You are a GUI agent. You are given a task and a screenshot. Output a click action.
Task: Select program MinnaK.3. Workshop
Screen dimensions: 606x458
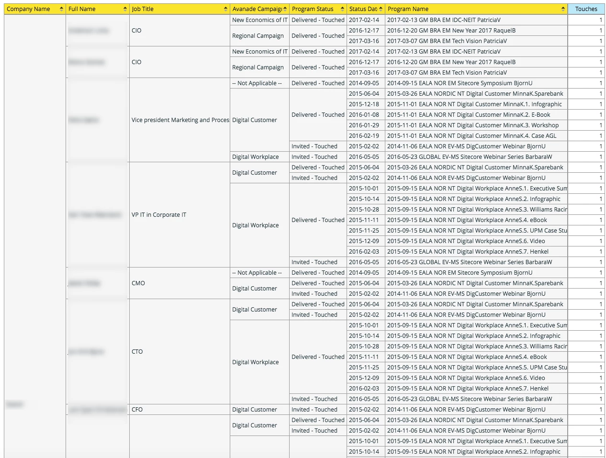pos(476,125)
